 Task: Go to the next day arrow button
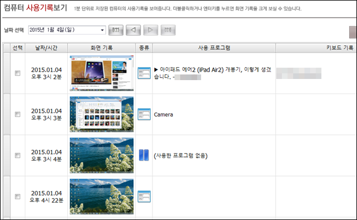(x=150, y=30)
